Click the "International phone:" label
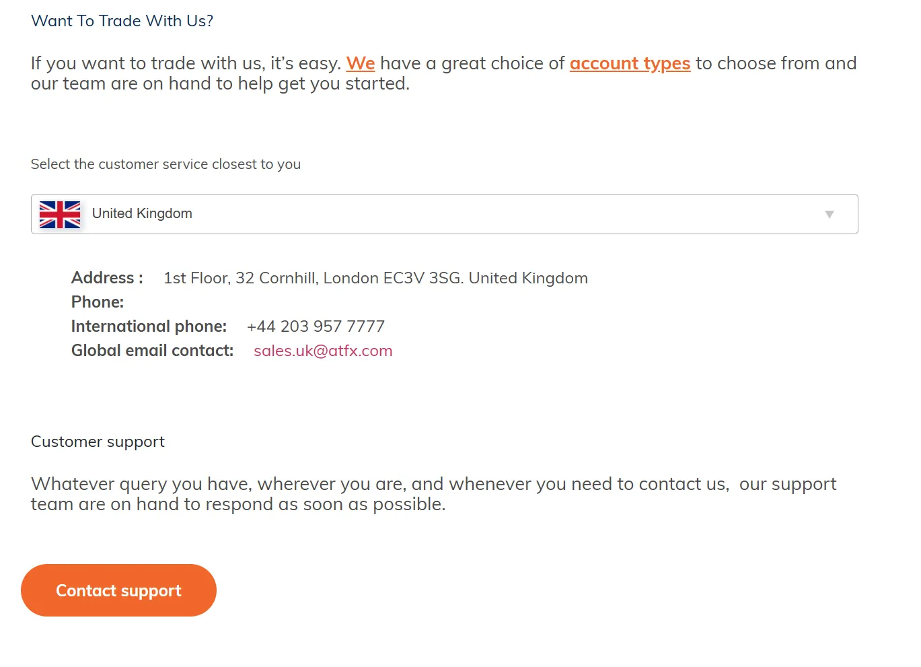921x667 pixels. tap(149, 326)
